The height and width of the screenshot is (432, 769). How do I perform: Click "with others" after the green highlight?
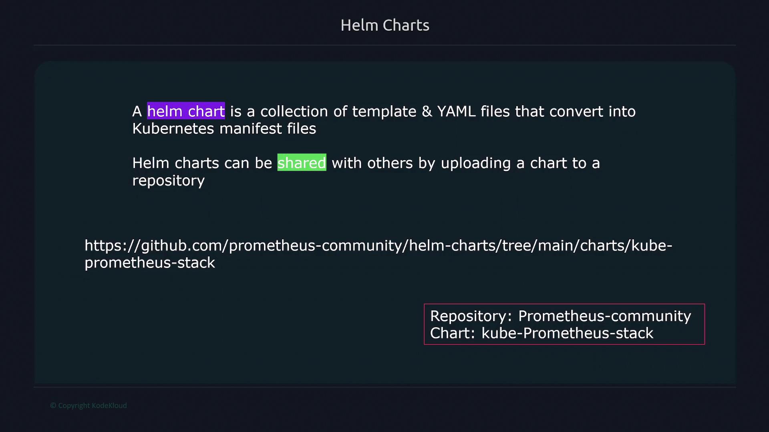[372, 163]
